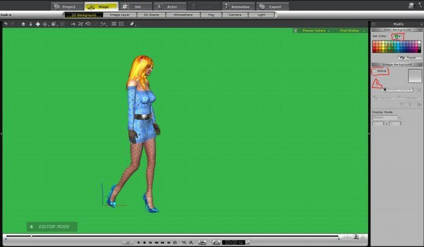
Task: Click the icon left of the timecode
Action: (x=216, y=243)
